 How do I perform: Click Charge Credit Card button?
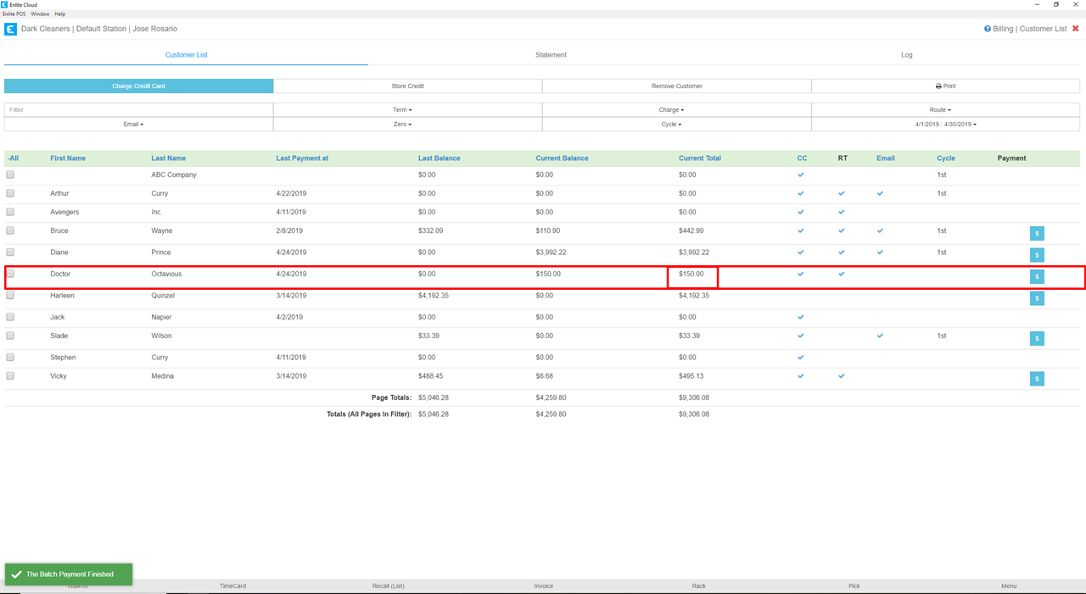(138, 86)
